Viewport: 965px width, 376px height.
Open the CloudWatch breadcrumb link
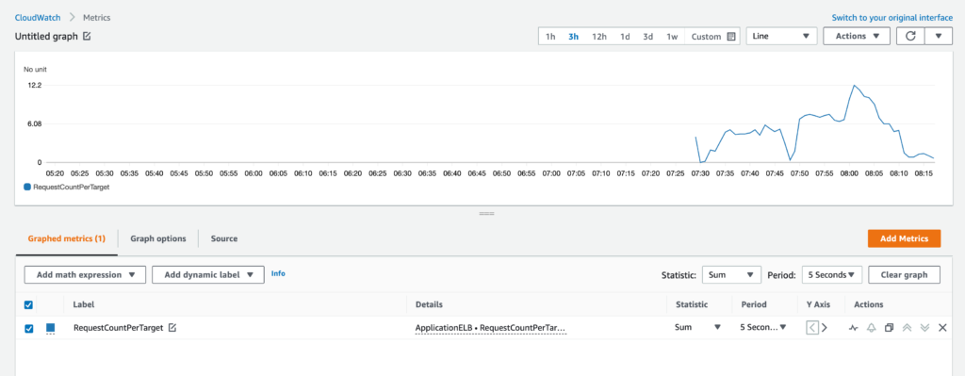click(37, 18)
